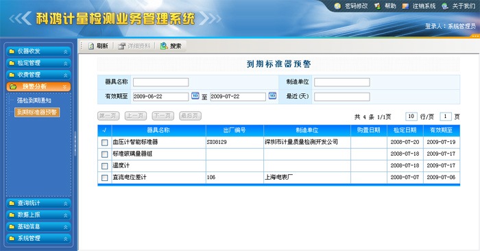This screenshot has width=480, height=251.
Task: Open 关于我们 top menu link
Action: [464, 5]
